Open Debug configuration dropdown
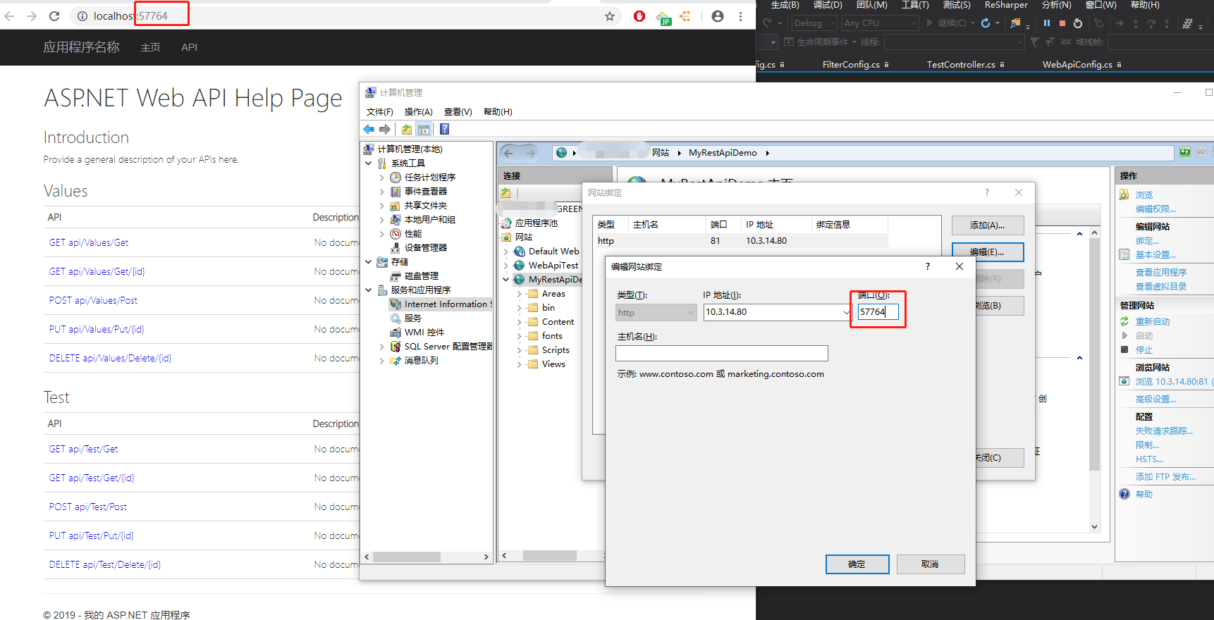 tap(814, 23)
